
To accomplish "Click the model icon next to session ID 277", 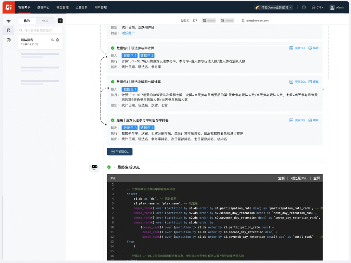I will (x=204, y=20).
